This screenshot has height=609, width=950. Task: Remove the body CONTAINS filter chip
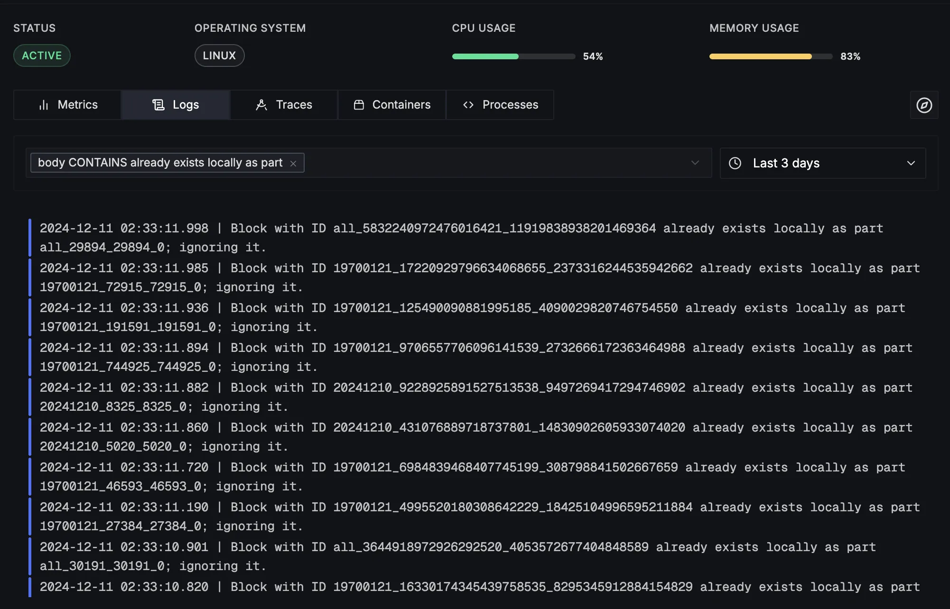click(x=293, y=163)
